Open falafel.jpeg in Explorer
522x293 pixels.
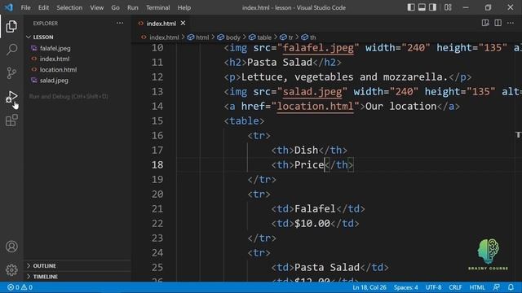[55, 48]
